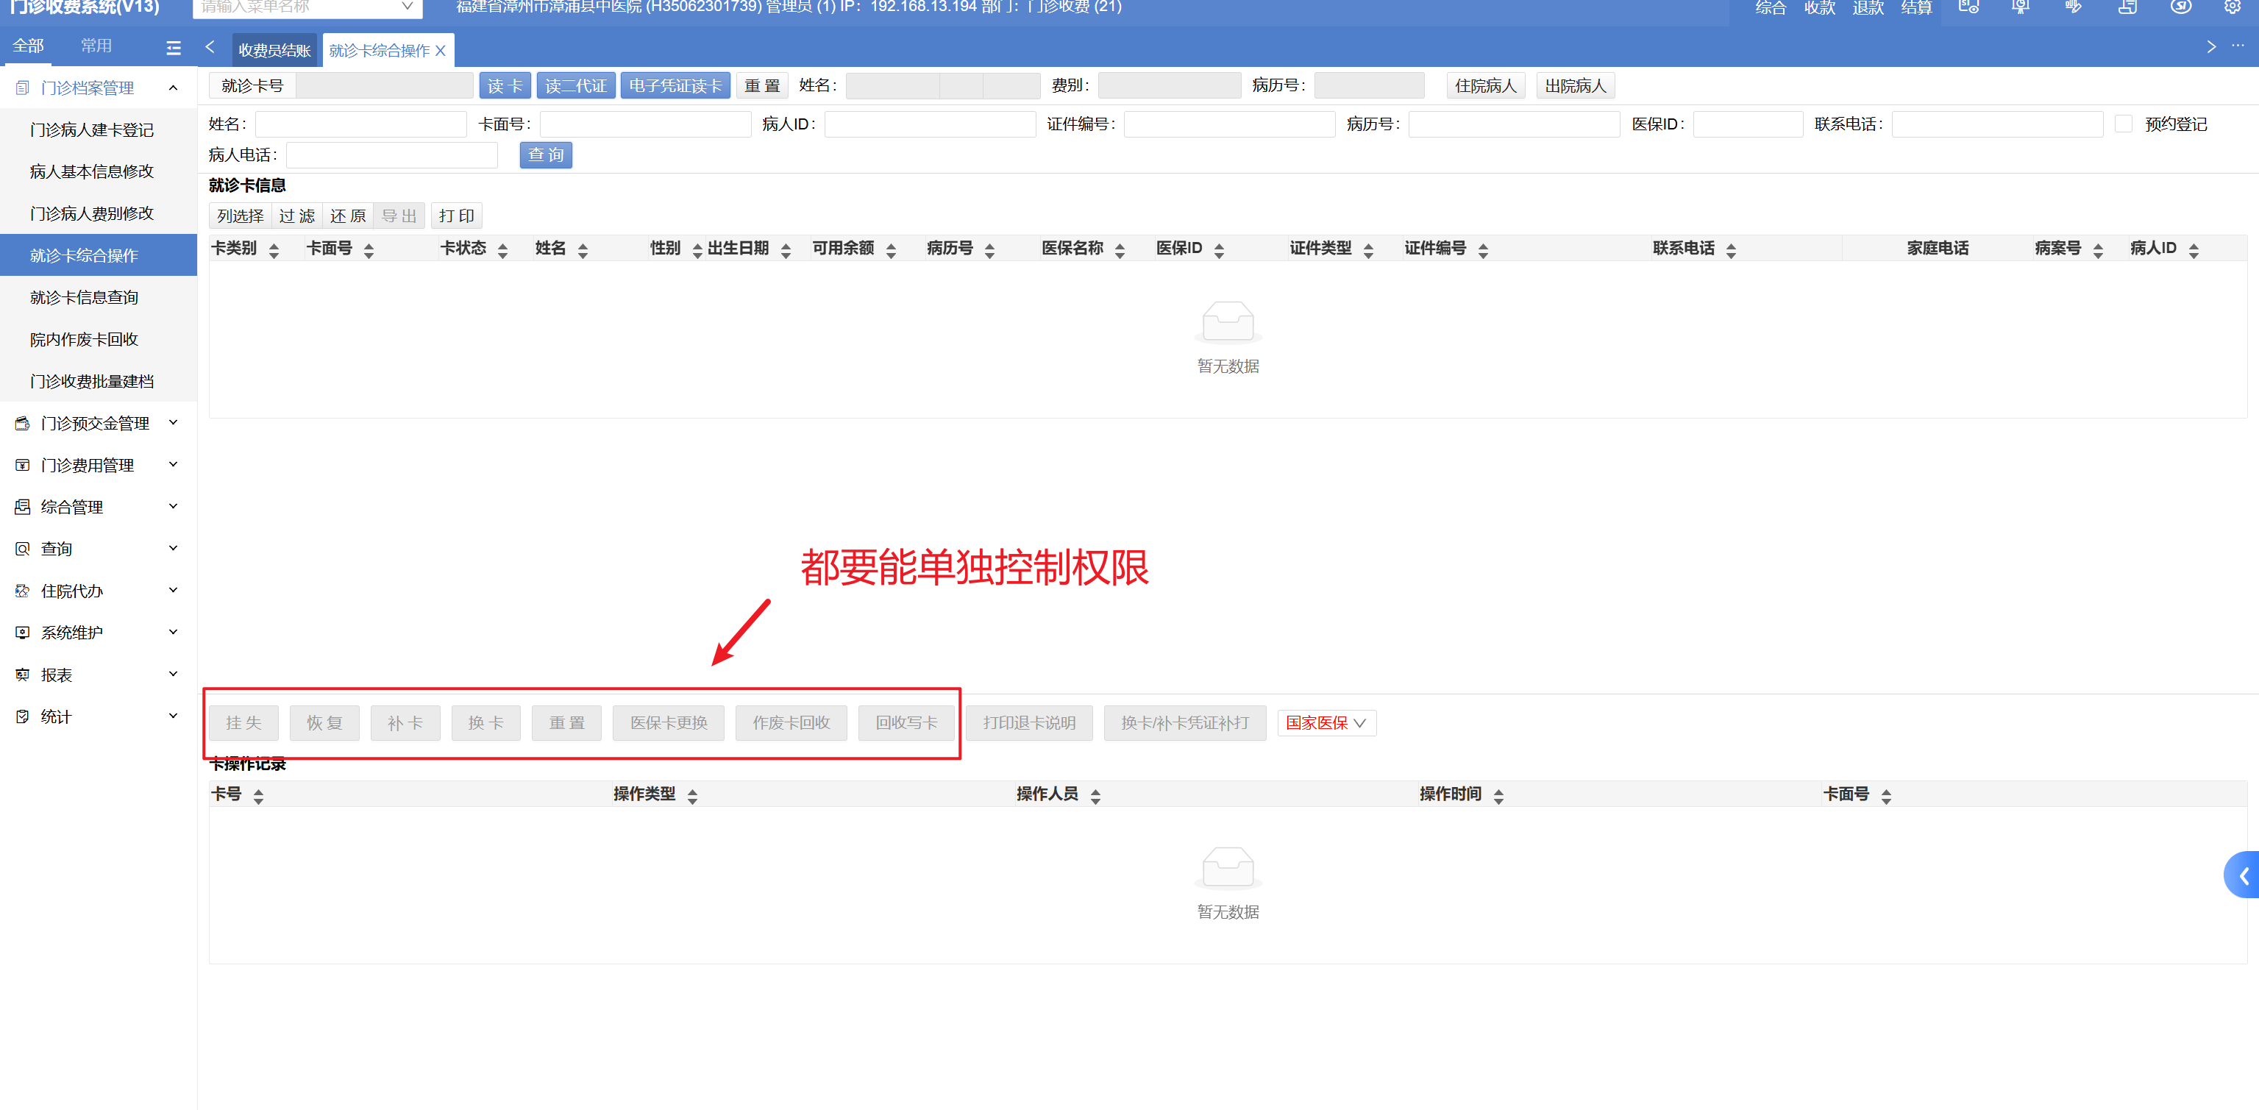2259x1110 pixels.
Task: Click the circular SI badge header icon
Action: coord(2180,7)
